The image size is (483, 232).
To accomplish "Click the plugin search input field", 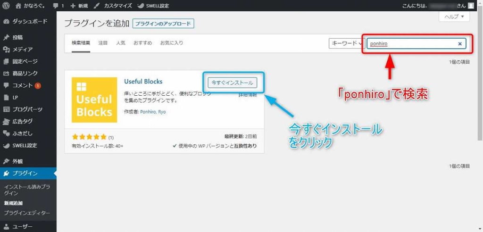I will [410, 43].
